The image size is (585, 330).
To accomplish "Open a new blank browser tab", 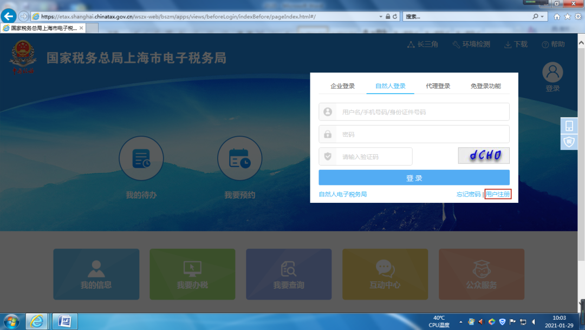I will coord(93,28).
